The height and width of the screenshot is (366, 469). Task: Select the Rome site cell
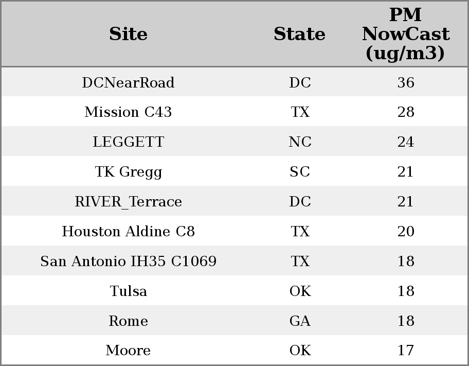[128, 321]
